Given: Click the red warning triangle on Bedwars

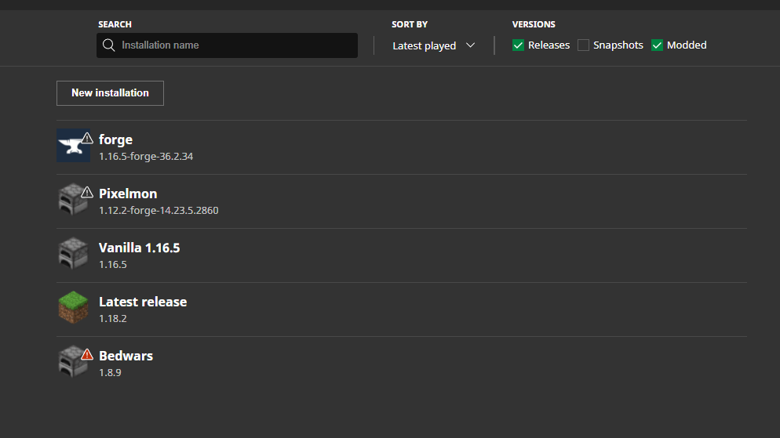Looking at the screenshot, I should [87, 355].
